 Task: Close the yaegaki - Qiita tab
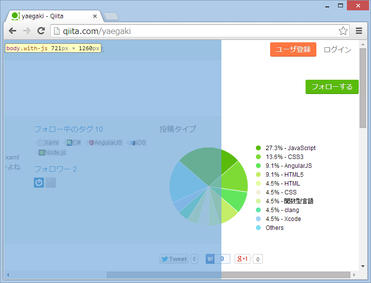click(x=95, y=16)
